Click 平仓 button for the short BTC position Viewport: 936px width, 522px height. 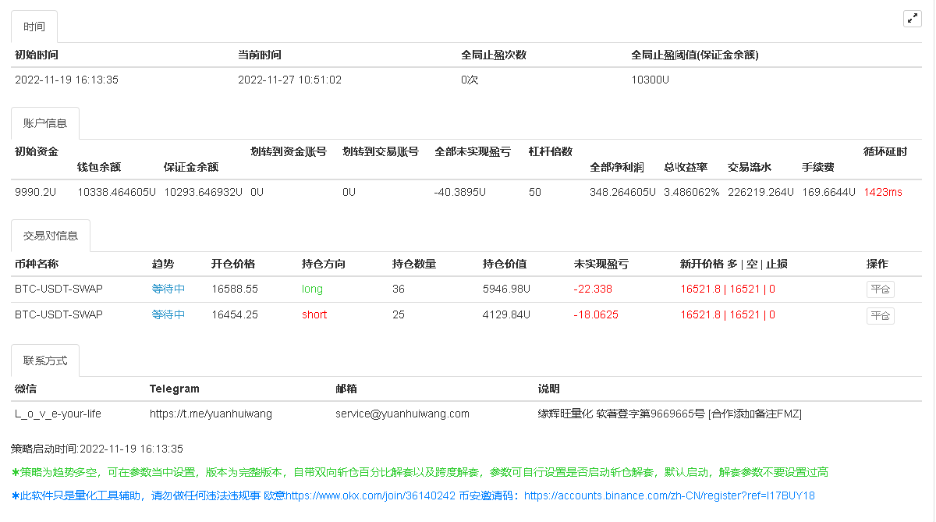click(880, 315)
